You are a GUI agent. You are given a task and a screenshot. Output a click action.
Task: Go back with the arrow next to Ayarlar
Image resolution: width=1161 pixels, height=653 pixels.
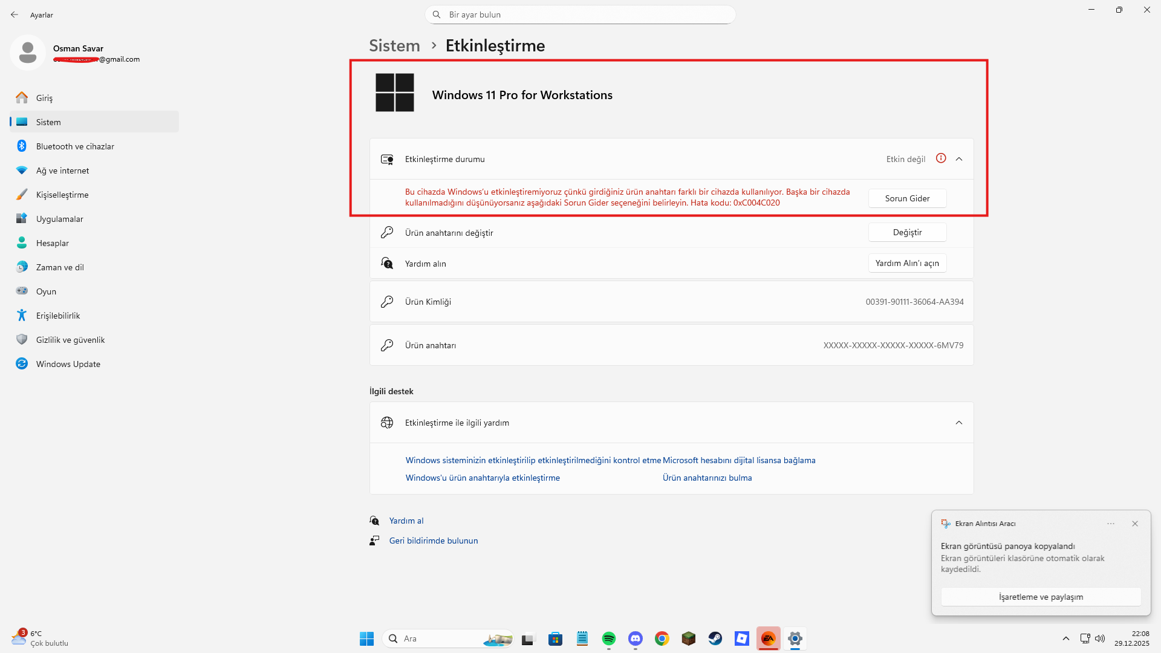coord(15,15)
